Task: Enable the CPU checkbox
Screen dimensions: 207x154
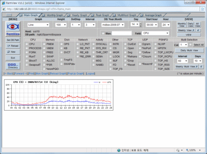Action: point(27,44)
